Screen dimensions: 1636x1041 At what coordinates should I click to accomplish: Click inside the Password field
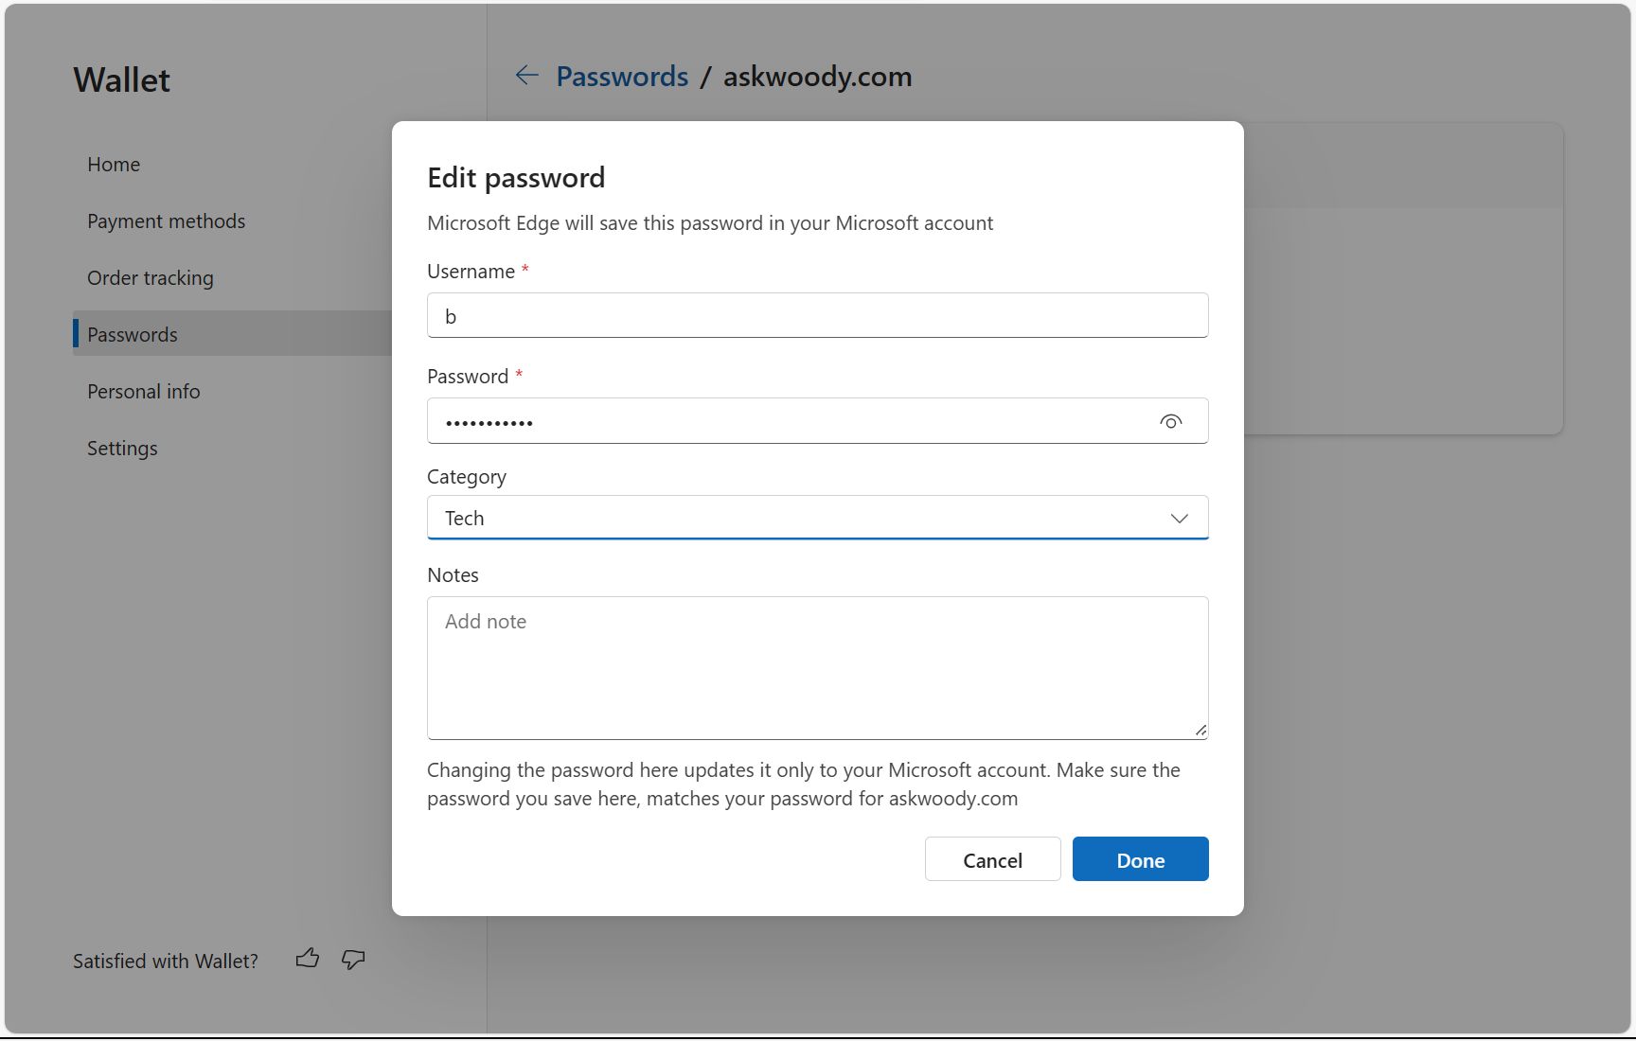(x=786, y=422)
